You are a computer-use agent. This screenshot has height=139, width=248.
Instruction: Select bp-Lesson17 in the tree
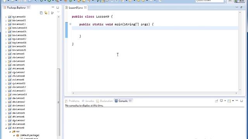pos(19,39)
